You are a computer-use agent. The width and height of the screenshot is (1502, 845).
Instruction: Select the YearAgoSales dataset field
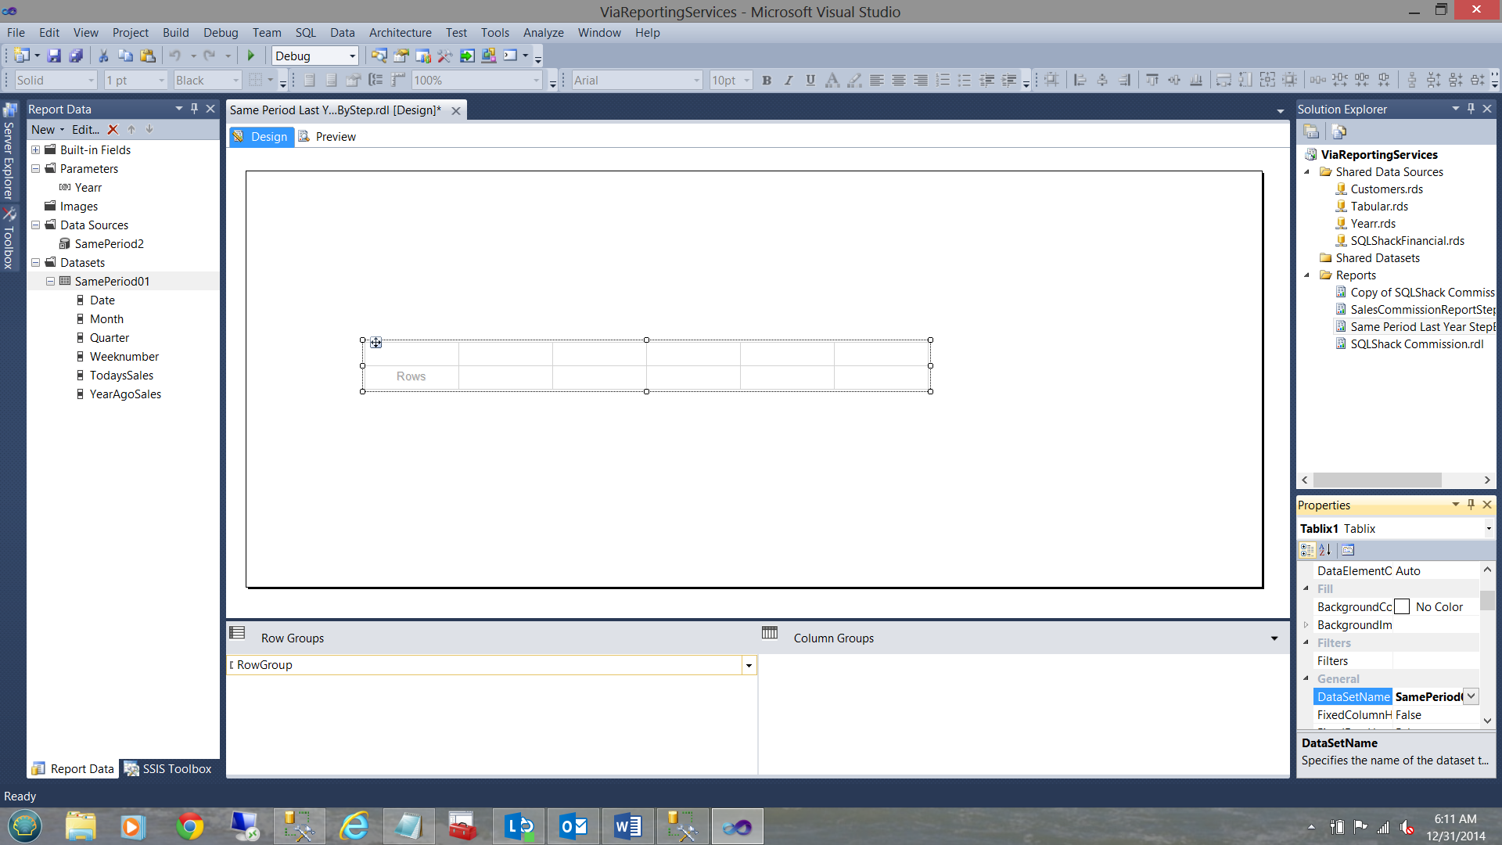coord(125,394)
